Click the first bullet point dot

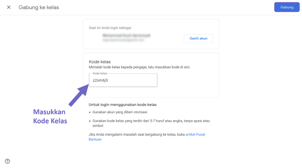(90, 112)
